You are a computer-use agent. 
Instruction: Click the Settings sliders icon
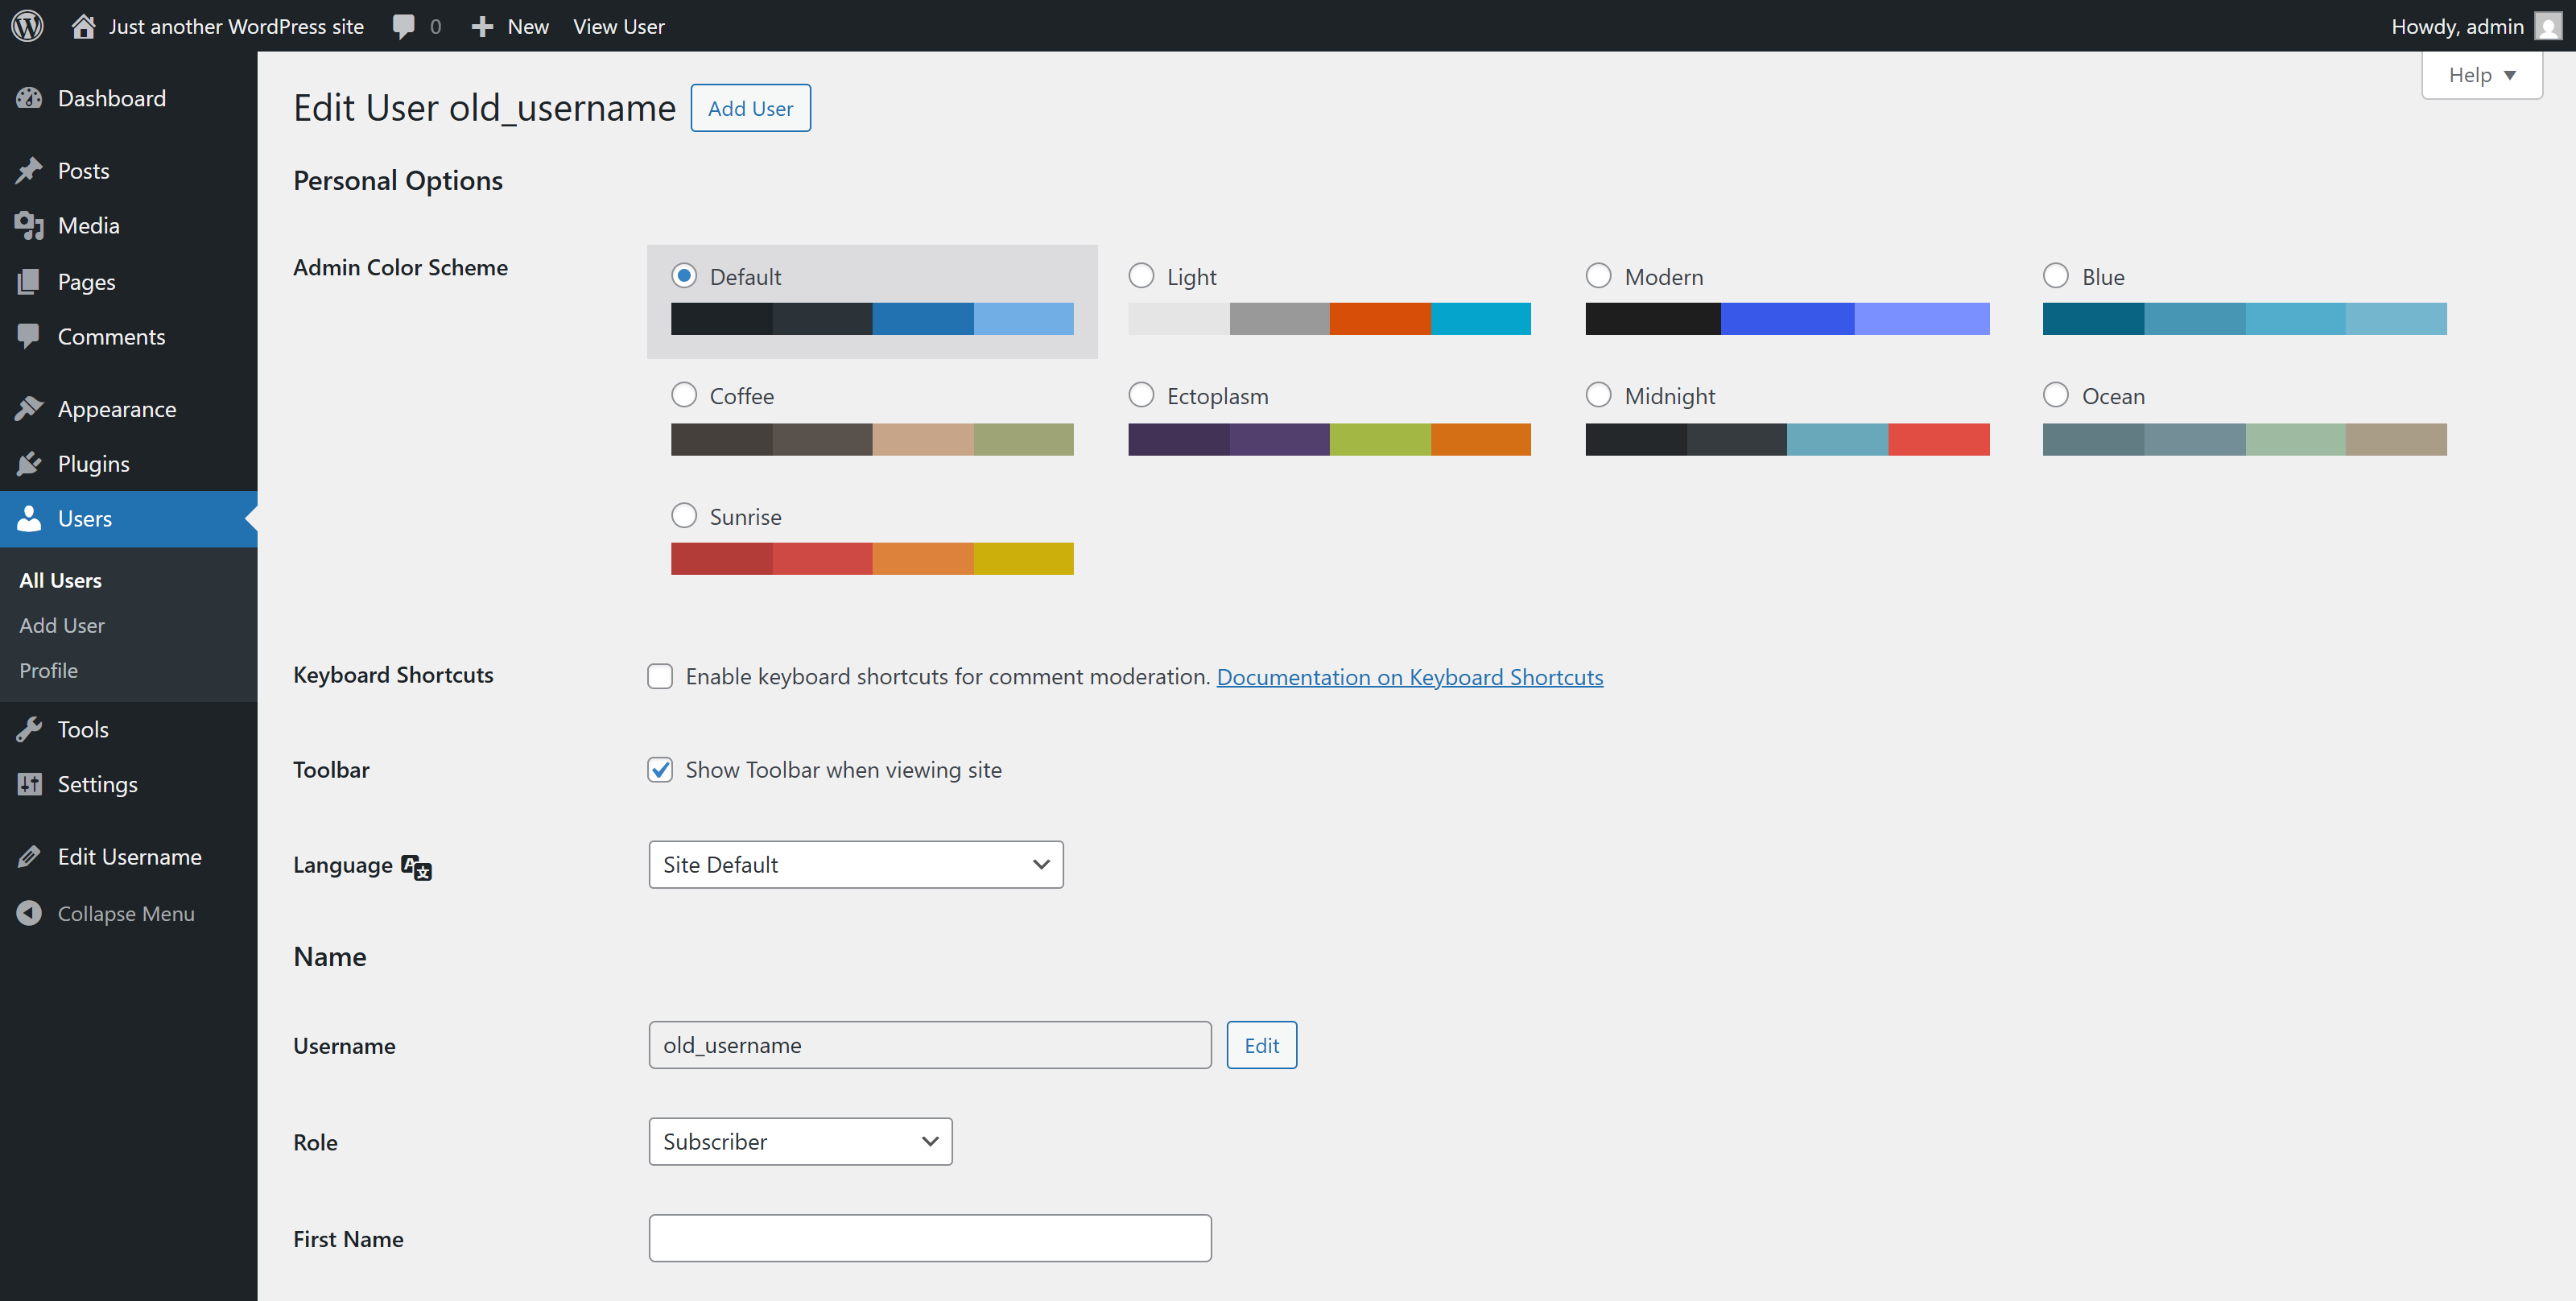[x=29, y=785]
